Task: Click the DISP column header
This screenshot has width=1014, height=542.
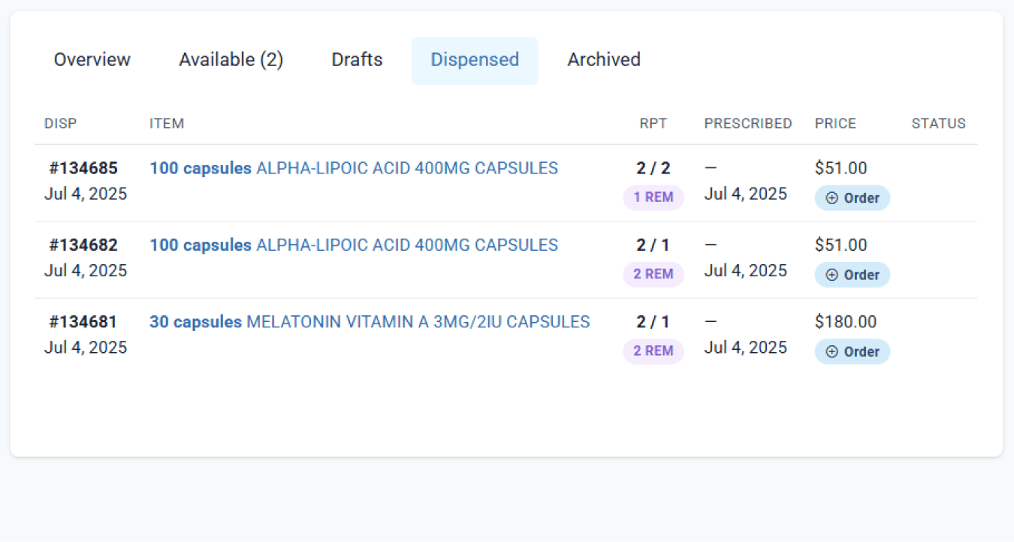Action: point(61,124)
